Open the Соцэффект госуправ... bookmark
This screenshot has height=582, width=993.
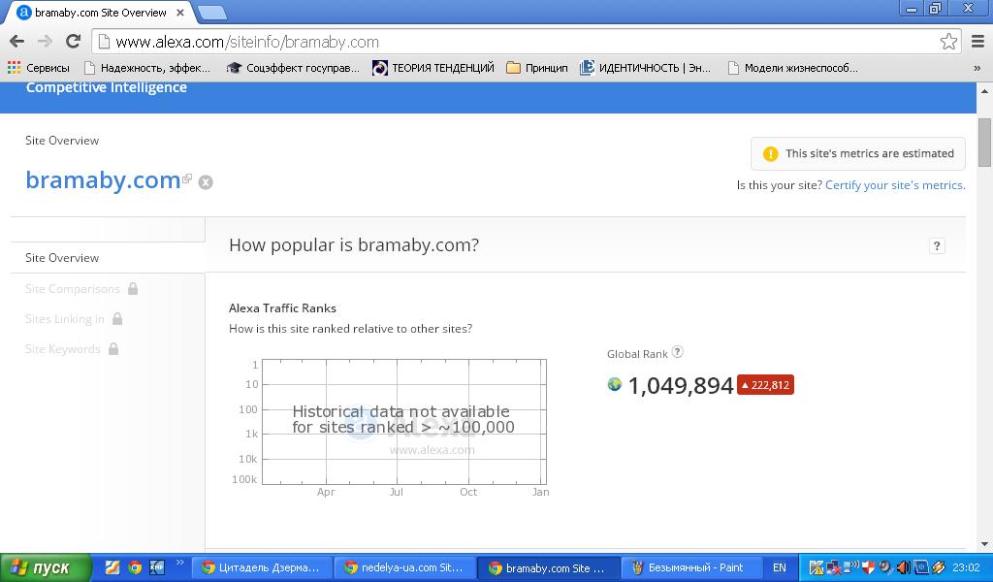coord(293,68)
